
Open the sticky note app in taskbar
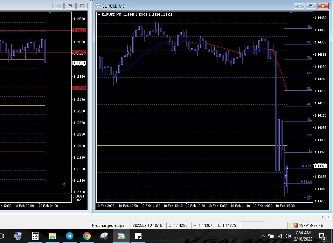click(x=138, y=236)
